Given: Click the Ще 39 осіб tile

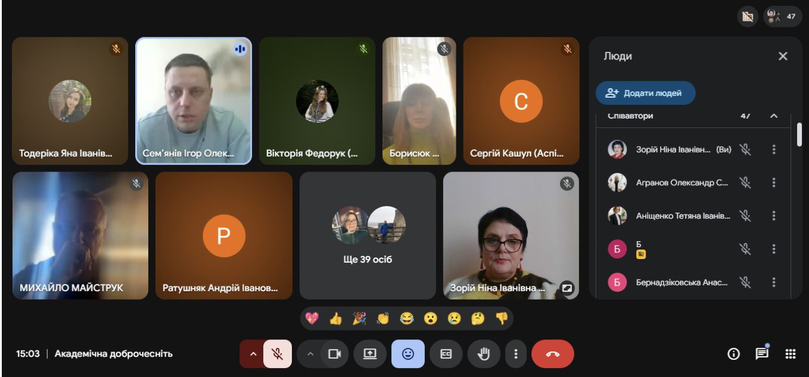Looking at the screenshot, I should pos(368,235).
